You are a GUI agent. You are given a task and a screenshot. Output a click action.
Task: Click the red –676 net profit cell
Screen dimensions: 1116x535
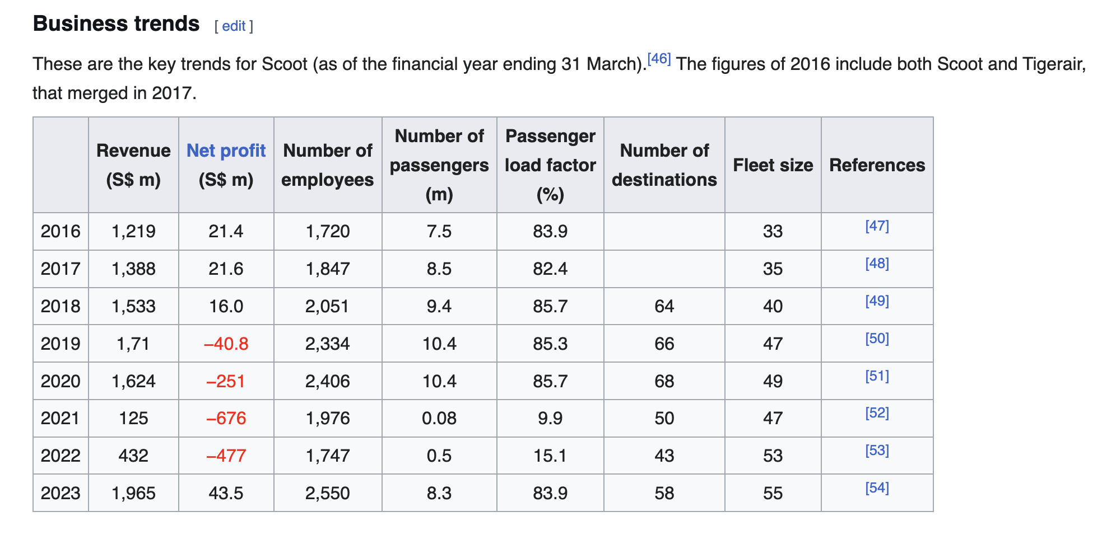point(226,419)
